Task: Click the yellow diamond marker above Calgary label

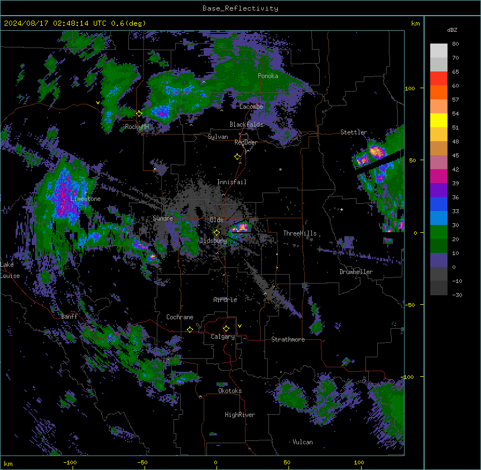Action: pyautogui.click(x=226, y=329)
